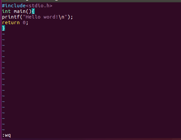Click the parentheses after main
Viewport: 181px width, 140px height.
point(29,11)
